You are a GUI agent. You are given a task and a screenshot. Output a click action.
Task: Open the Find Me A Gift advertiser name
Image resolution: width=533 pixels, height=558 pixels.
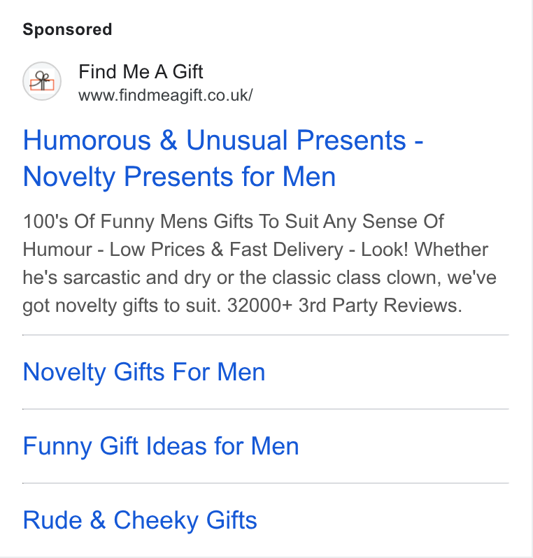pyautogui.click(x=141, y=71)
